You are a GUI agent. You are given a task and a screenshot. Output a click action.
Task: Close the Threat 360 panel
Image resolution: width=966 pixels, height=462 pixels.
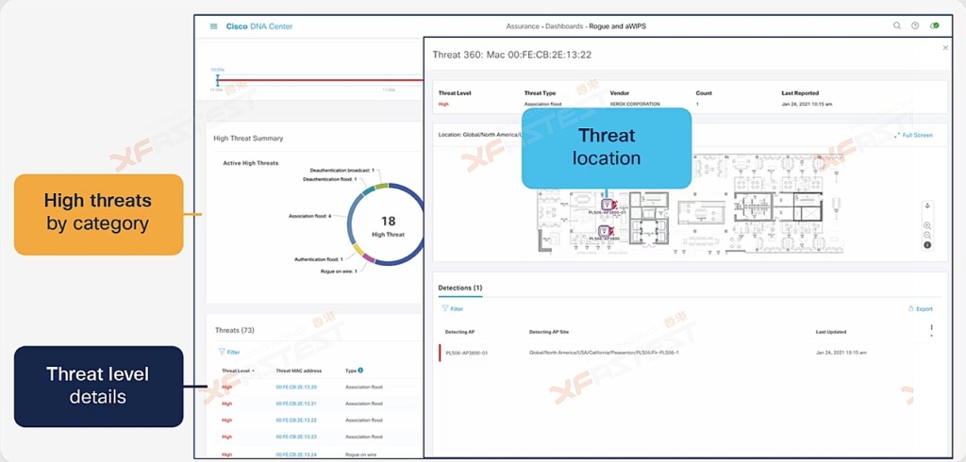pos(945,47)
